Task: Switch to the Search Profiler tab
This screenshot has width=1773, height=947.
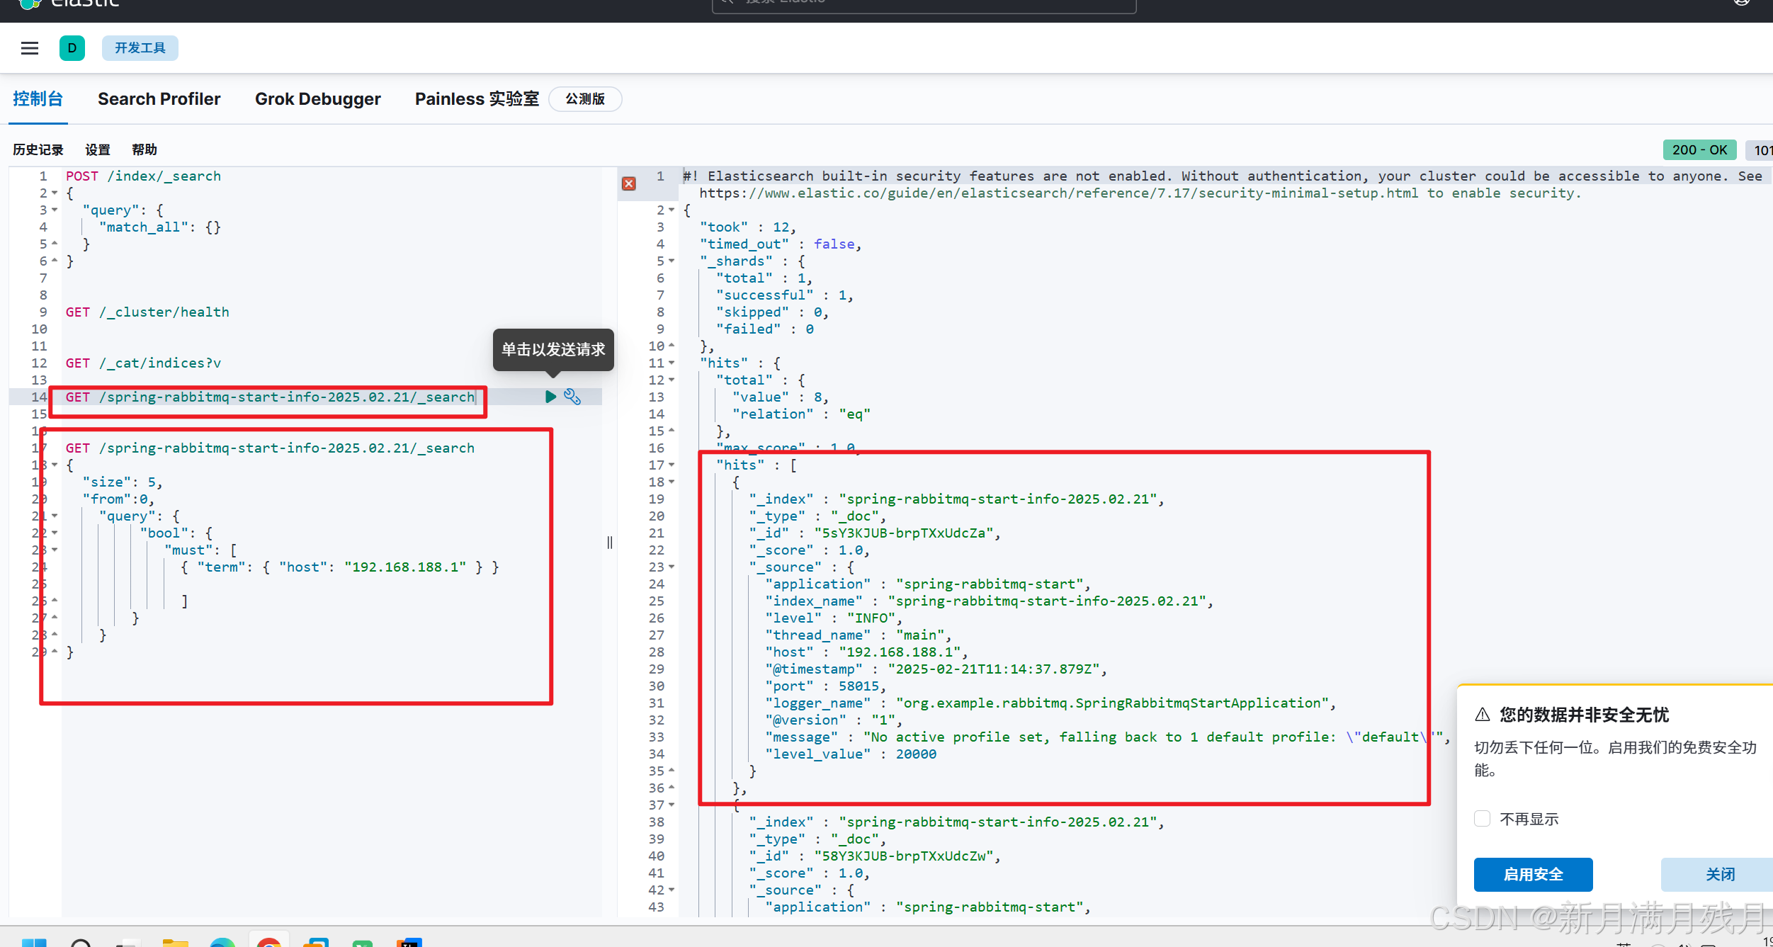Action: click(x=159, y=99)
